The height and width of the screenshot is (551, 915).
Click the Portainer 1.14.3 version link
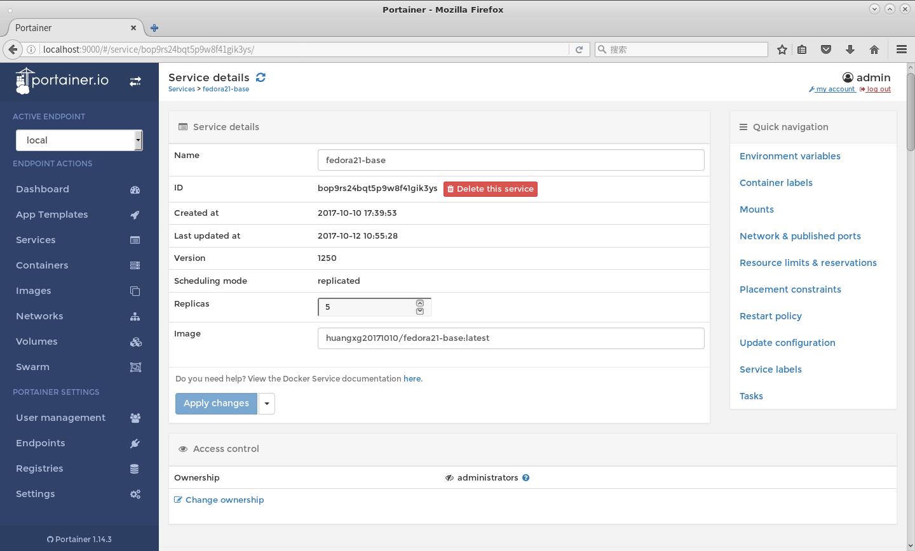(79, 539)
